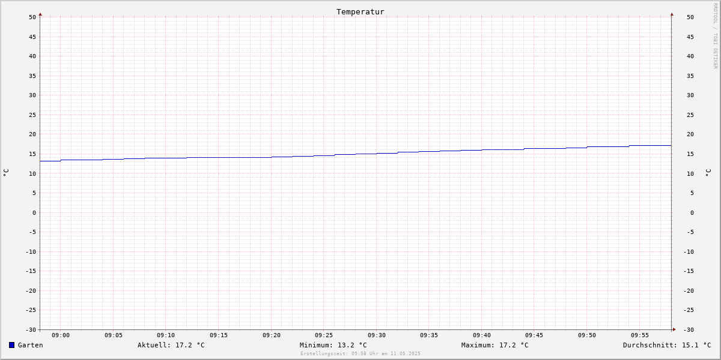Image resolution: width=721 pixels, height=360 pixels.
Task: Click the chart title Temperatur
Action: click(x=360, y=11)
